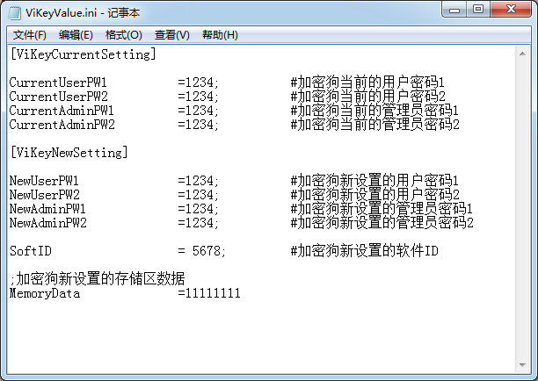Click the CurrentAdminPW1 key name
The width and height of the screenshot is (538, 381).
(62, 111)
